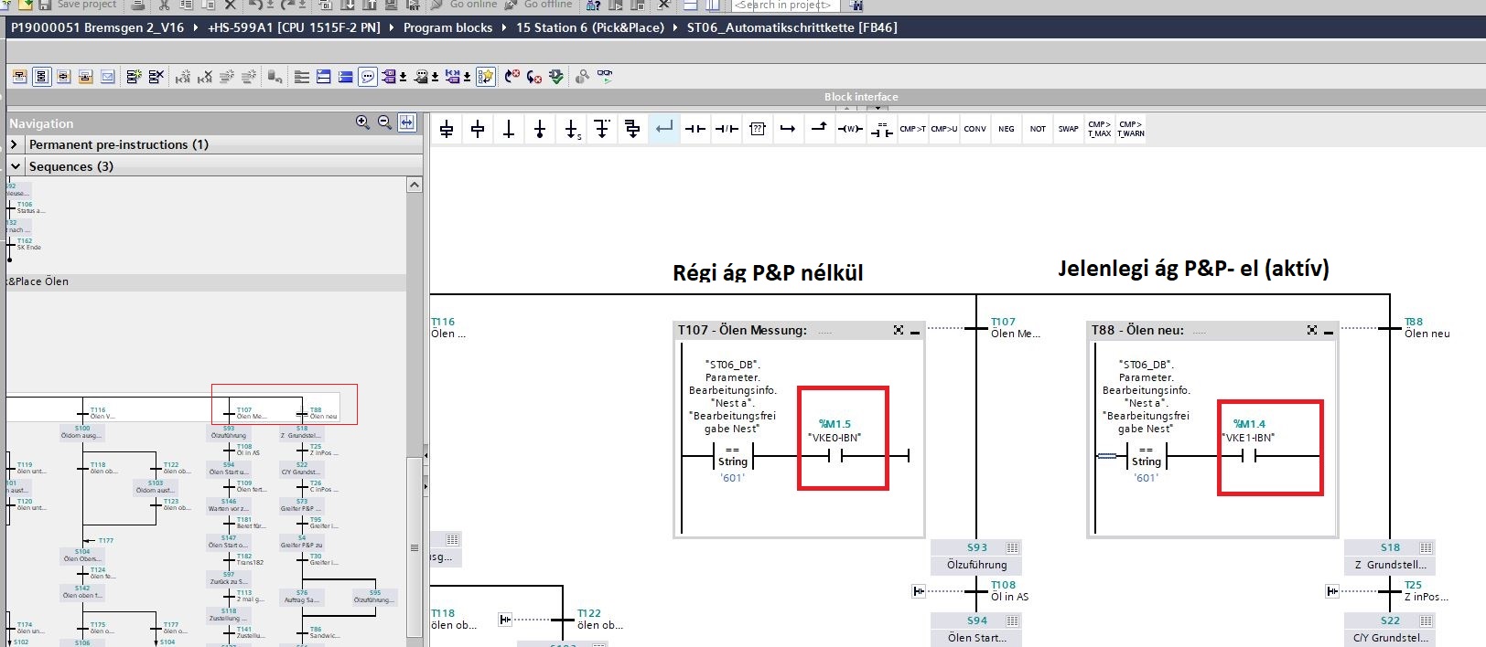Image resolution: width=1486 pixels, height=647 pixels.
Task: Go offline from the PLC
Action: coord(539,5)
